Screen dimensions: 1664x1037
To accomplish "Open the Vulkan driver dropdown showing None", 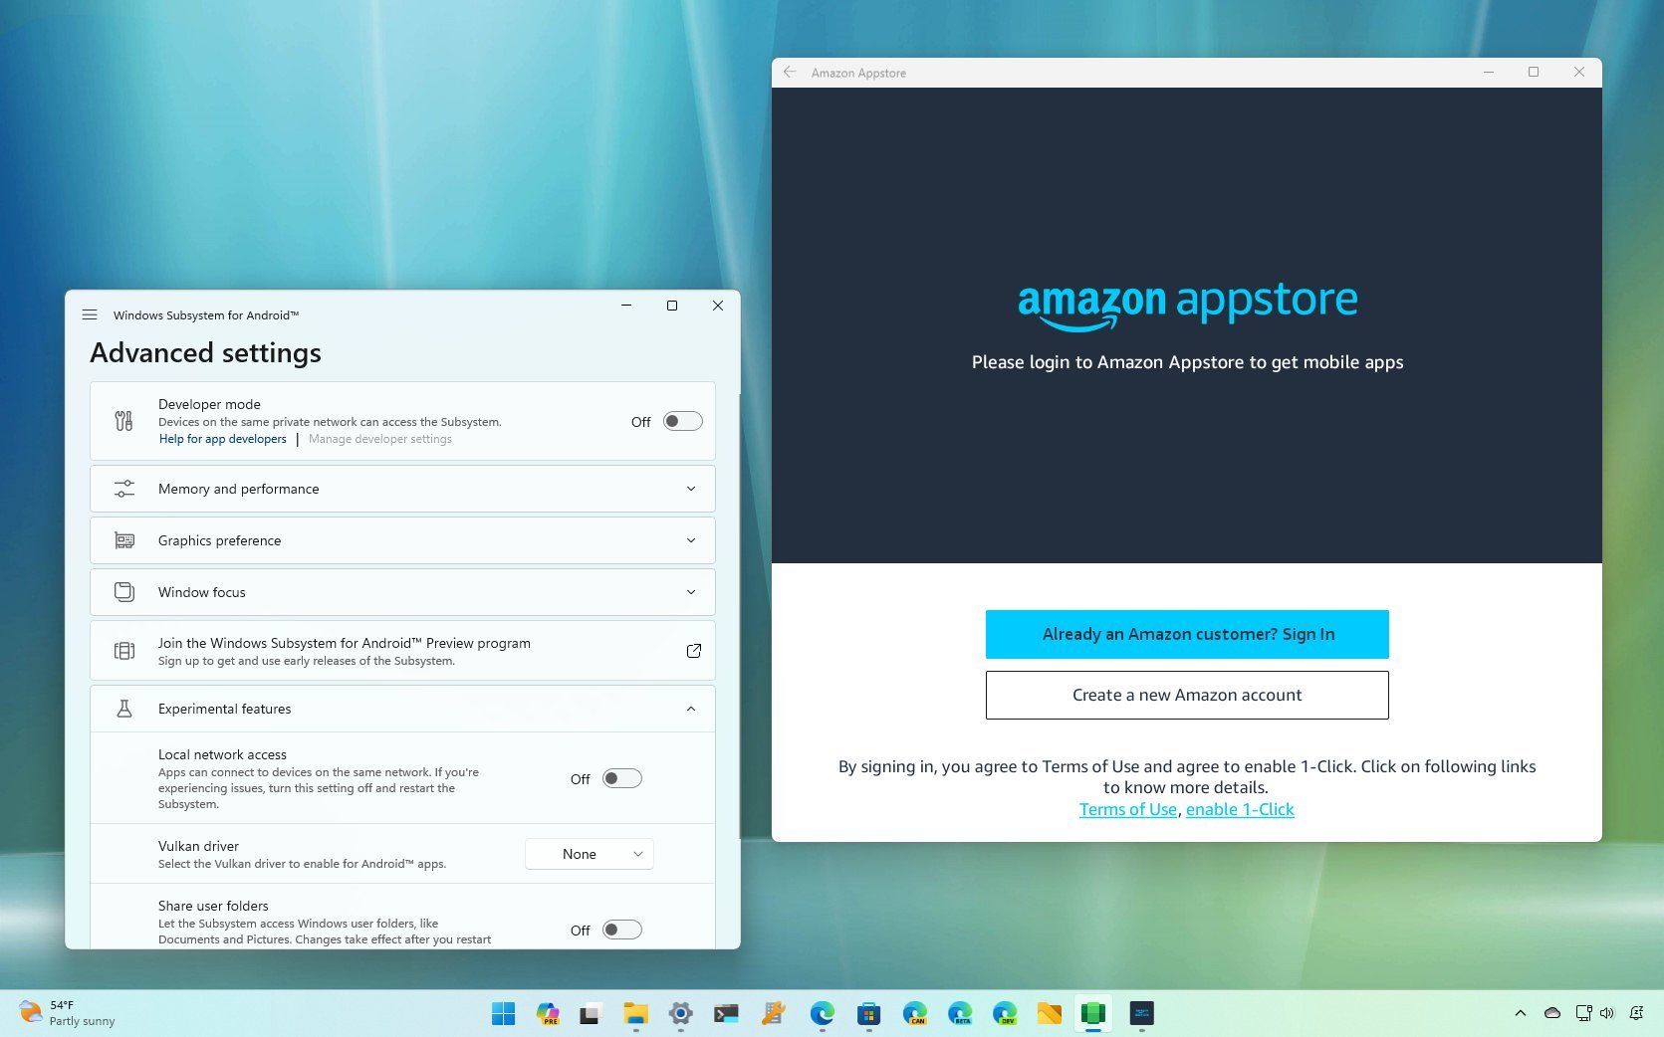I will pos(589,853).
